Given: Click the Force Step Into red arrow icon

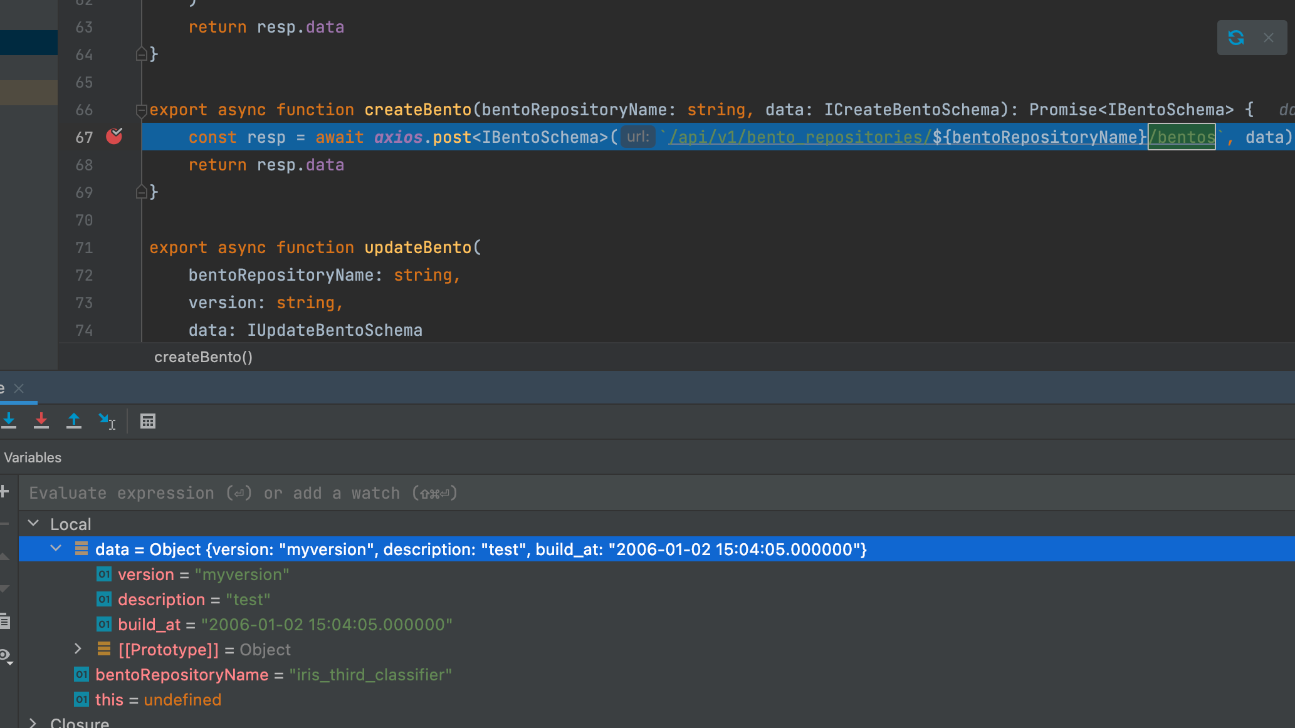Looking at the screenshot, I should (x=41, y=420).
